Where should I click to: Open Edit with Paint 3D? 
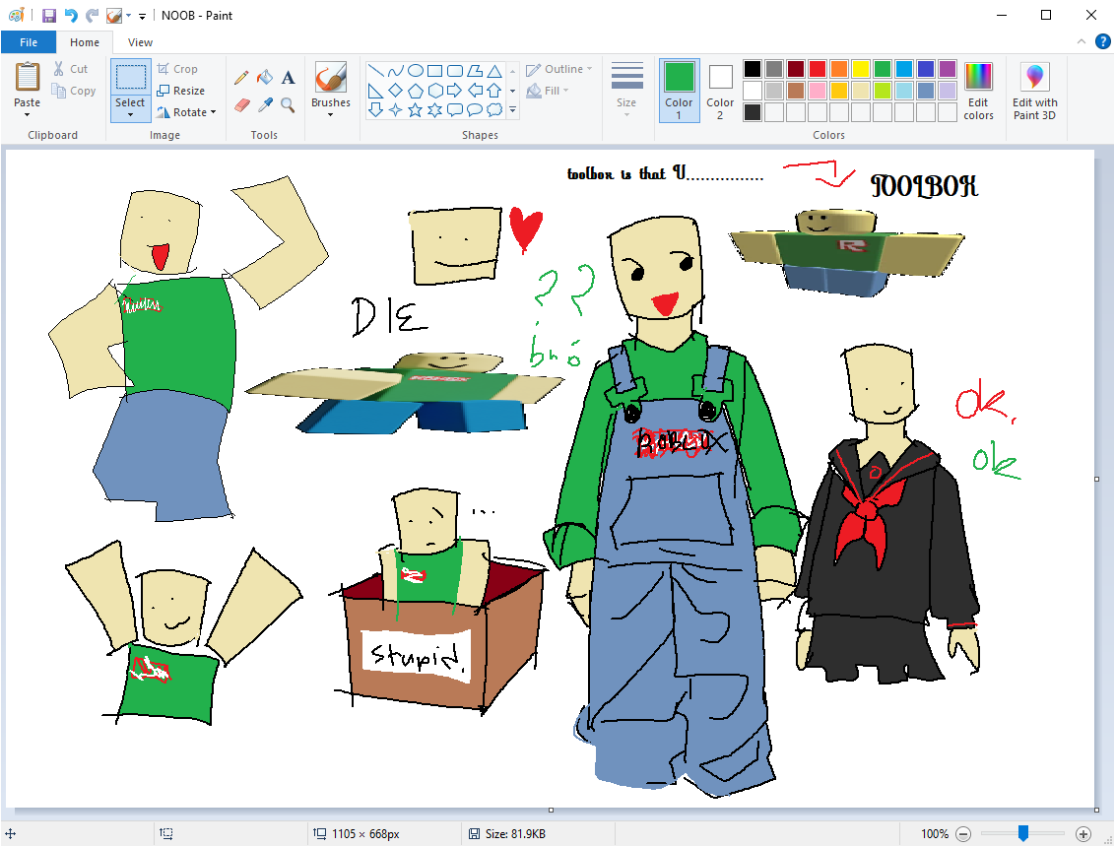[1034, 91]
